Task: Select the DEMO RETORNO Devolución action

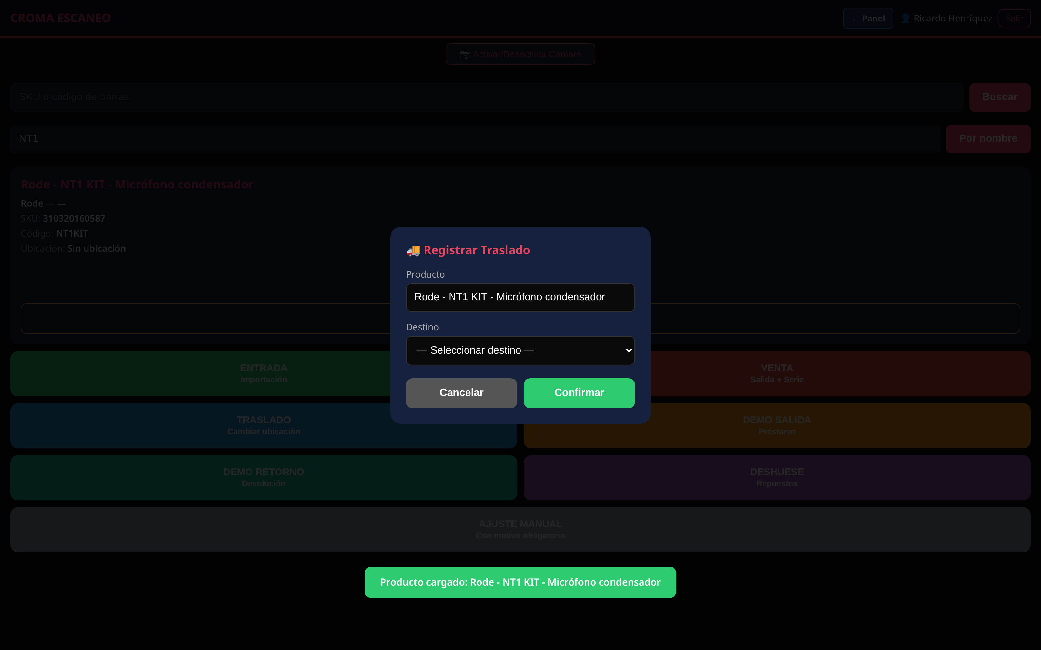Action: (264, 478)
